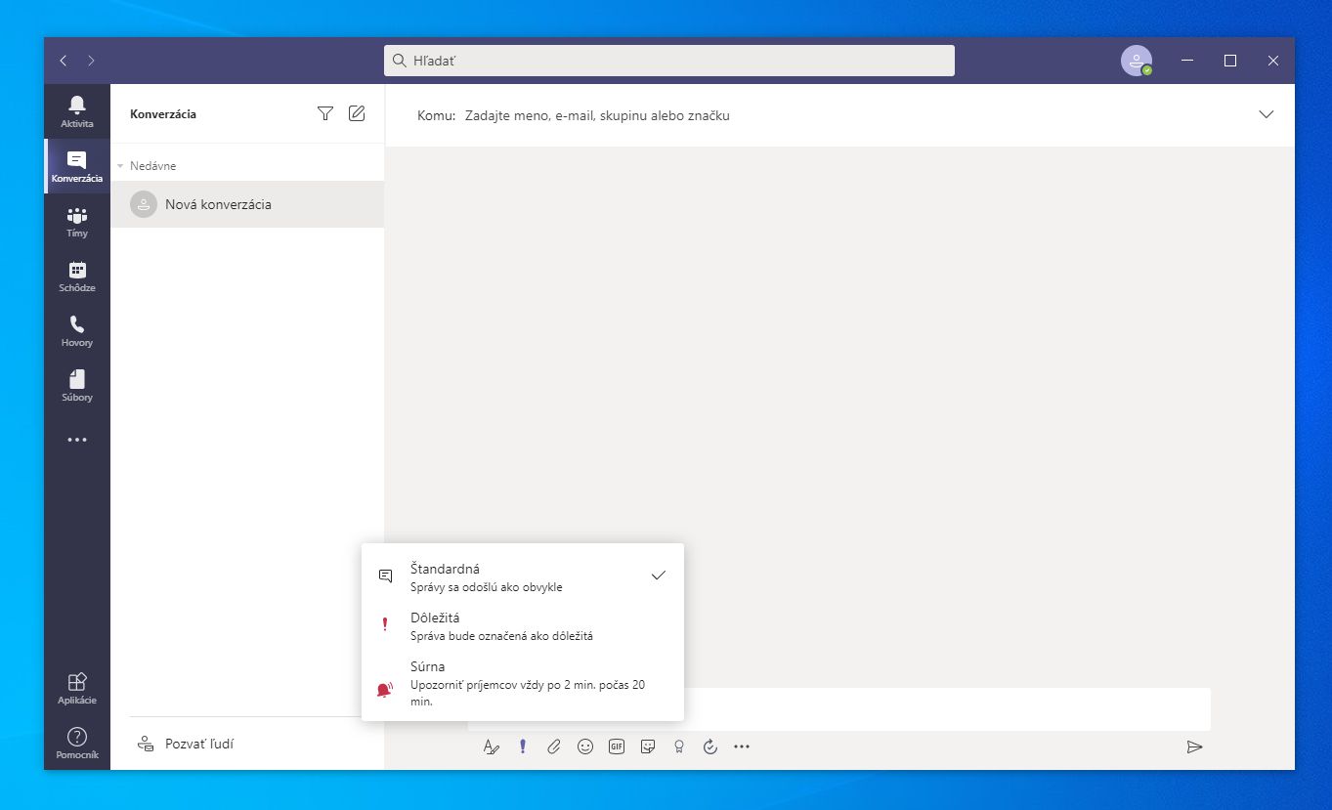Click Pozvať ľudí
The width and height of the screenshot is (1332, 810).
186,744
